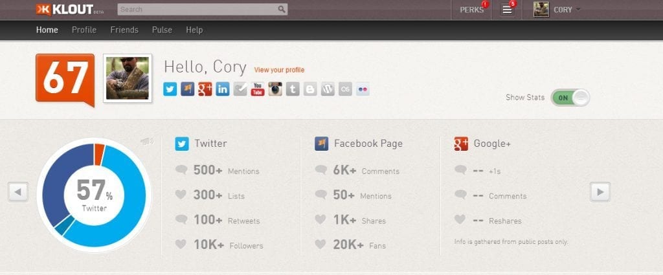Viewport: 663px width, 275px height.
Task: Click the Twitter network icon under greeting
Action: pos(170,89)
